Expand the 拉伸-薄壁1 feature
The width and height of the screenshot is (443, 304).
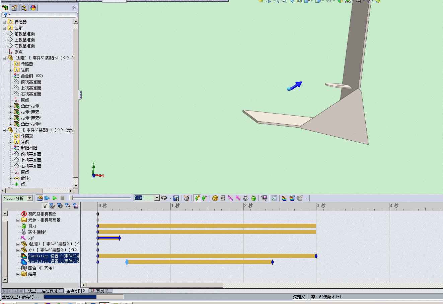tap(11, 112)
